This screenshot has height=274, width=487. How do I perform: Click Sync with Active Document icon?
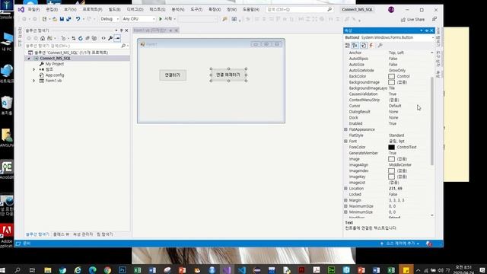(74, 38)
